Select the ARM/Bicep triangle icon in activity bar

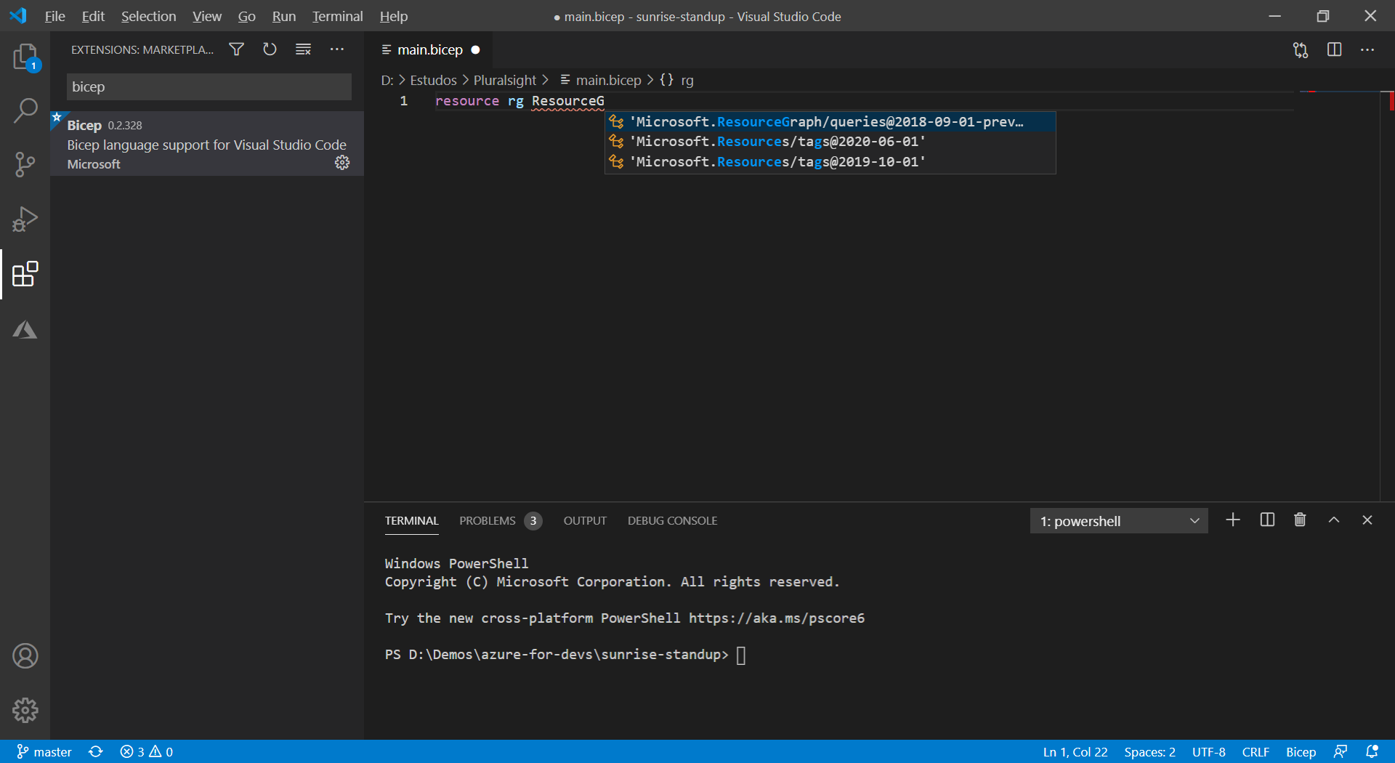(x=25, y=329)
